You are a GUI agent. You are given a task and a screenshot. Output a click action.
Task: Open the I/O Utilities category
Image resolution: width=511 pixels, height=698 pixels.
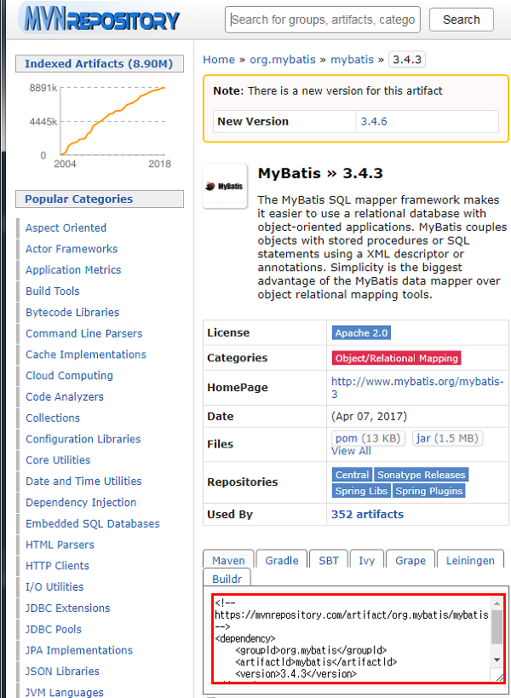pyautogui.click(x=55, y=587)
